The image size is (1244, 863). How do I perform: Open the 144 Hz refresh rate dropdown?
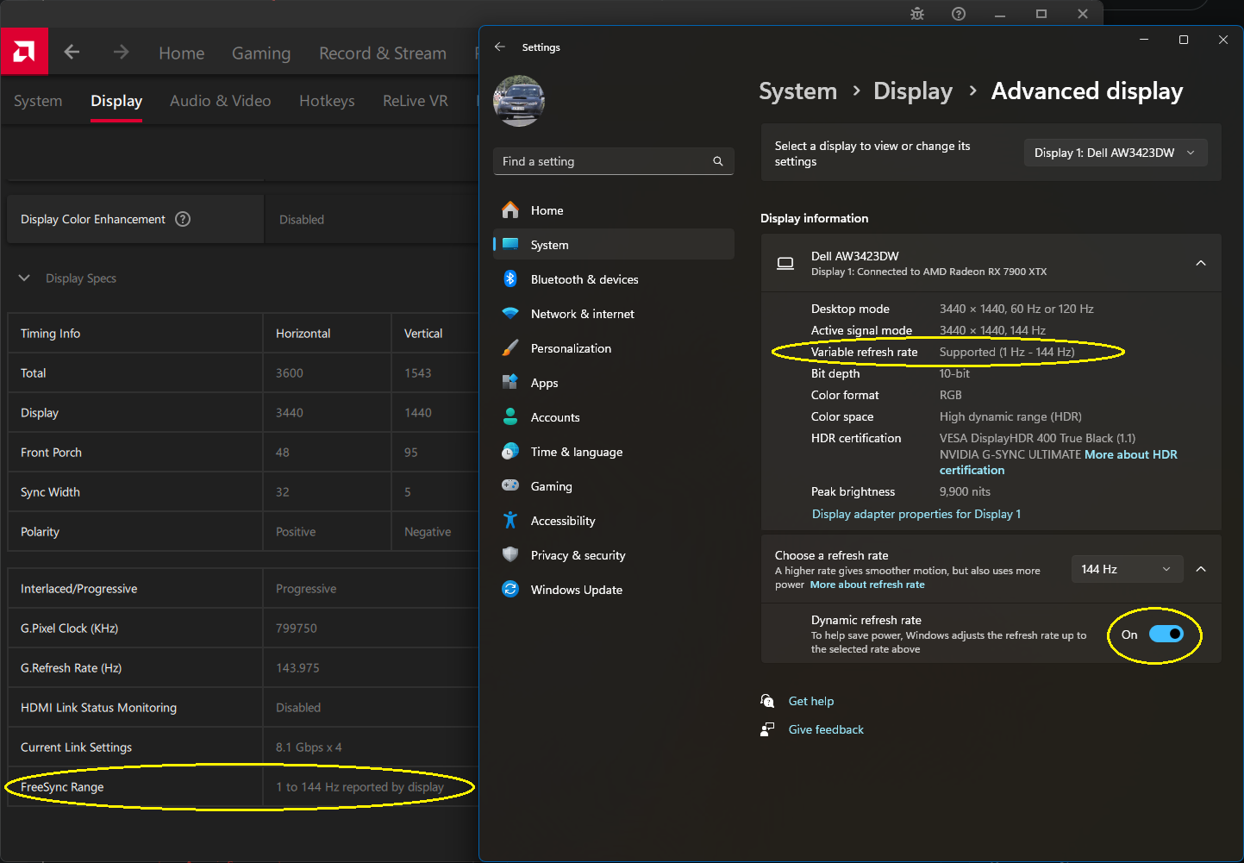click(x=1128, y=569)
